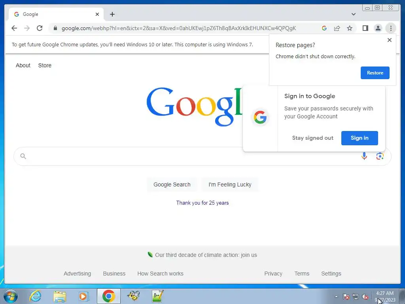Choose Stay signed out
The height and width of the screenshot is (304, 405).
pyautogui.click(x=312, y=138)
